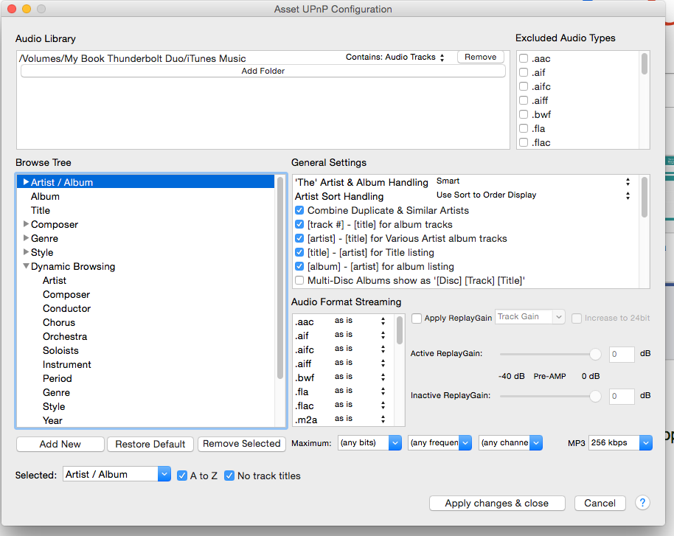The image size is (674, 536).
Task: Uncheck the A to Z option
Action: 182,476
